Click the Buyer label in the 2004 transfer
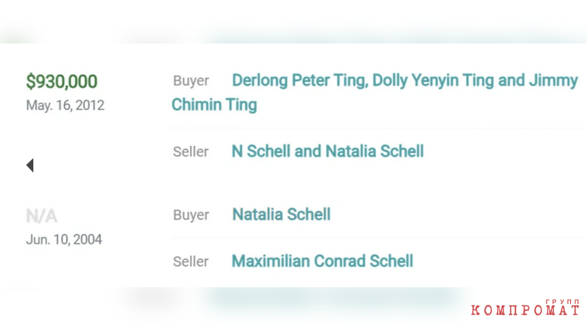This screenshot has height=330, width=587. (x=191, y=215)
